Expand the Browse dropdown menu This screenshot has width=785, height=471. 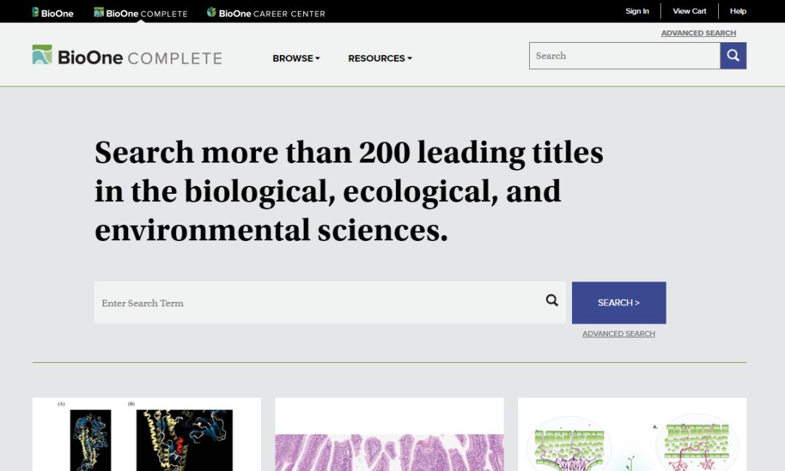(296, 59)
